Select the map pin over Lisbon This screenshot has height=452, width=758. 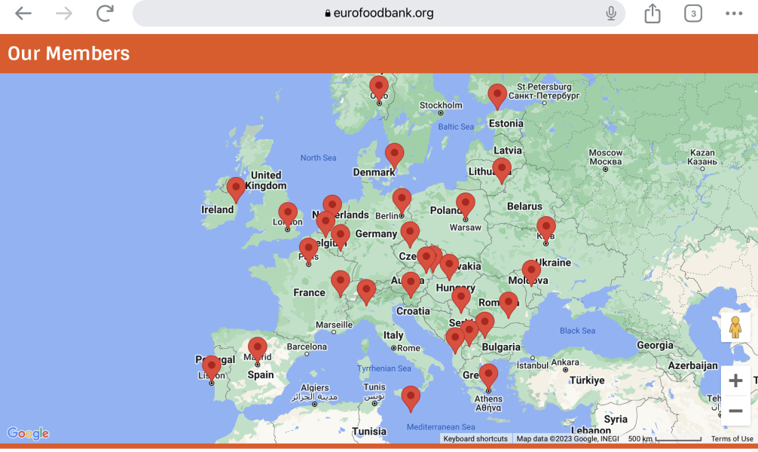[211, 368]
